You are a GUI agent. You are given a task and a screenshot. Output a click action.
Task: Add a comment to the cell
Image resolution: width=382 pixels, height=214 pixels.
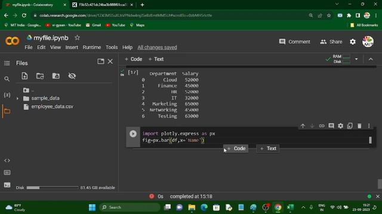[x=331, y=126]
